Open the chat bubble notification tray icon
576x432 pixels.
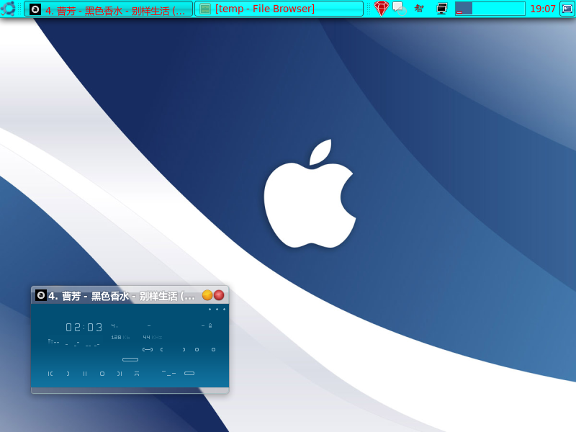400,9
